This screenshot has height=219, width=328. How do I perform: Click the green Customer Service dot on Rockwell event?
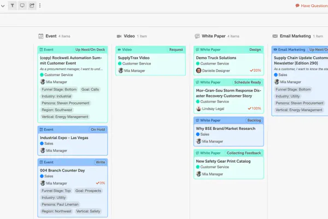(x=42, y=75)
